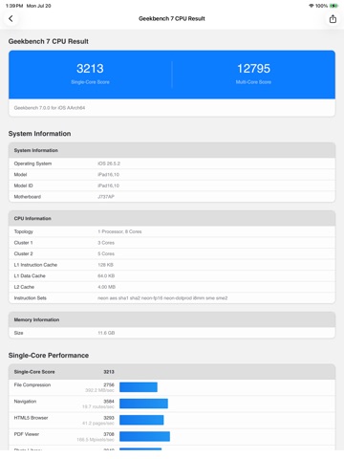The image size is (344, 459).
Task: Select the L2 Cache label
Action: 24,287
